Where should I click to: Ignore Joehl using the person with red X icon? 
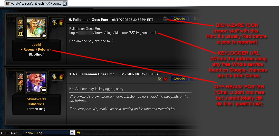61,22
